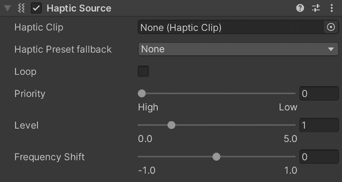Click the Haptic Source wave component icon

tap(21, 8)
